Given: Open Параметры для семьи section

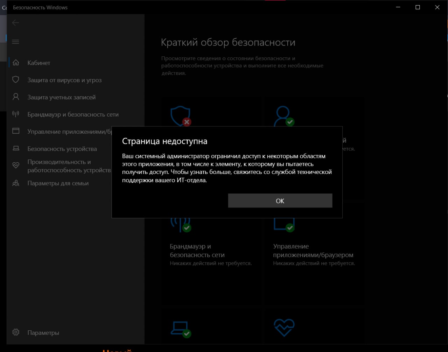Looking at the screenshot, I should coord(58,183).
